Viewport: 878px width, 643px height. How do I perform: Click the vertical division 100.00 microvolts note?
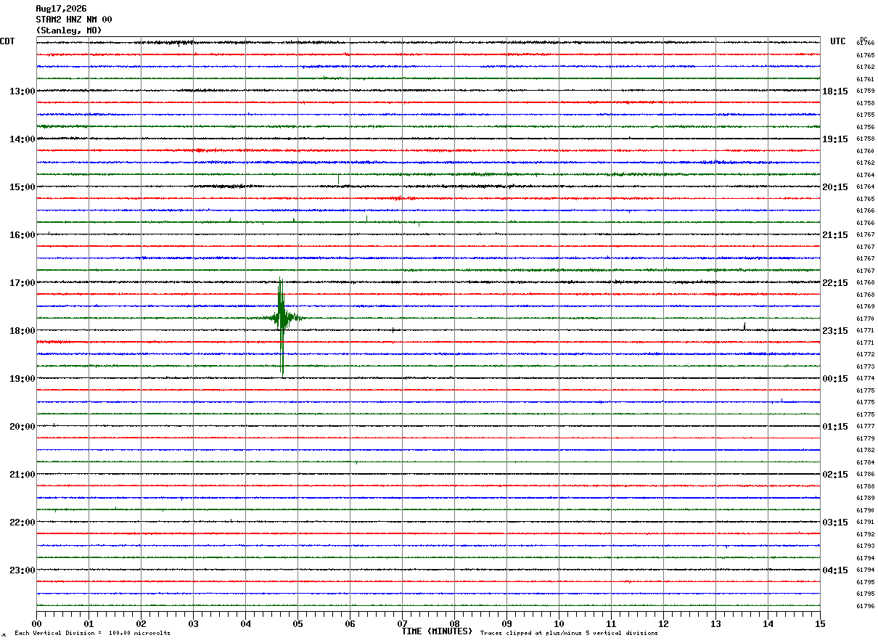pyautogui.click(x=93, y=634)
